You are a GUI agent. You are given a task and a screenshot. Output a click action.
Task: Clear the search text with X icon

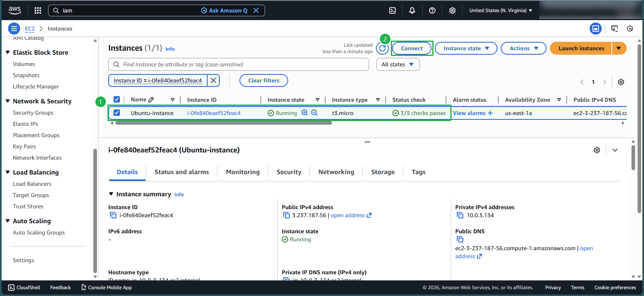pyautogui.click(x=256, y=10)
